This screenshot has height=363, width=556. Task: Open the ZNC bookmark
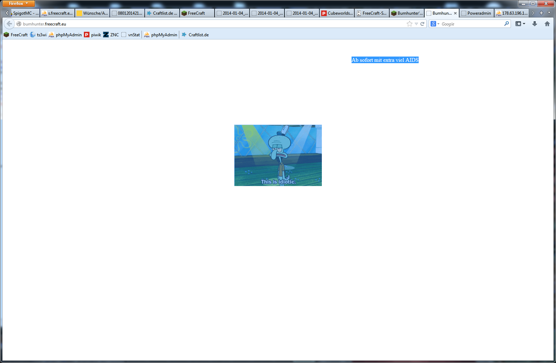111,35
